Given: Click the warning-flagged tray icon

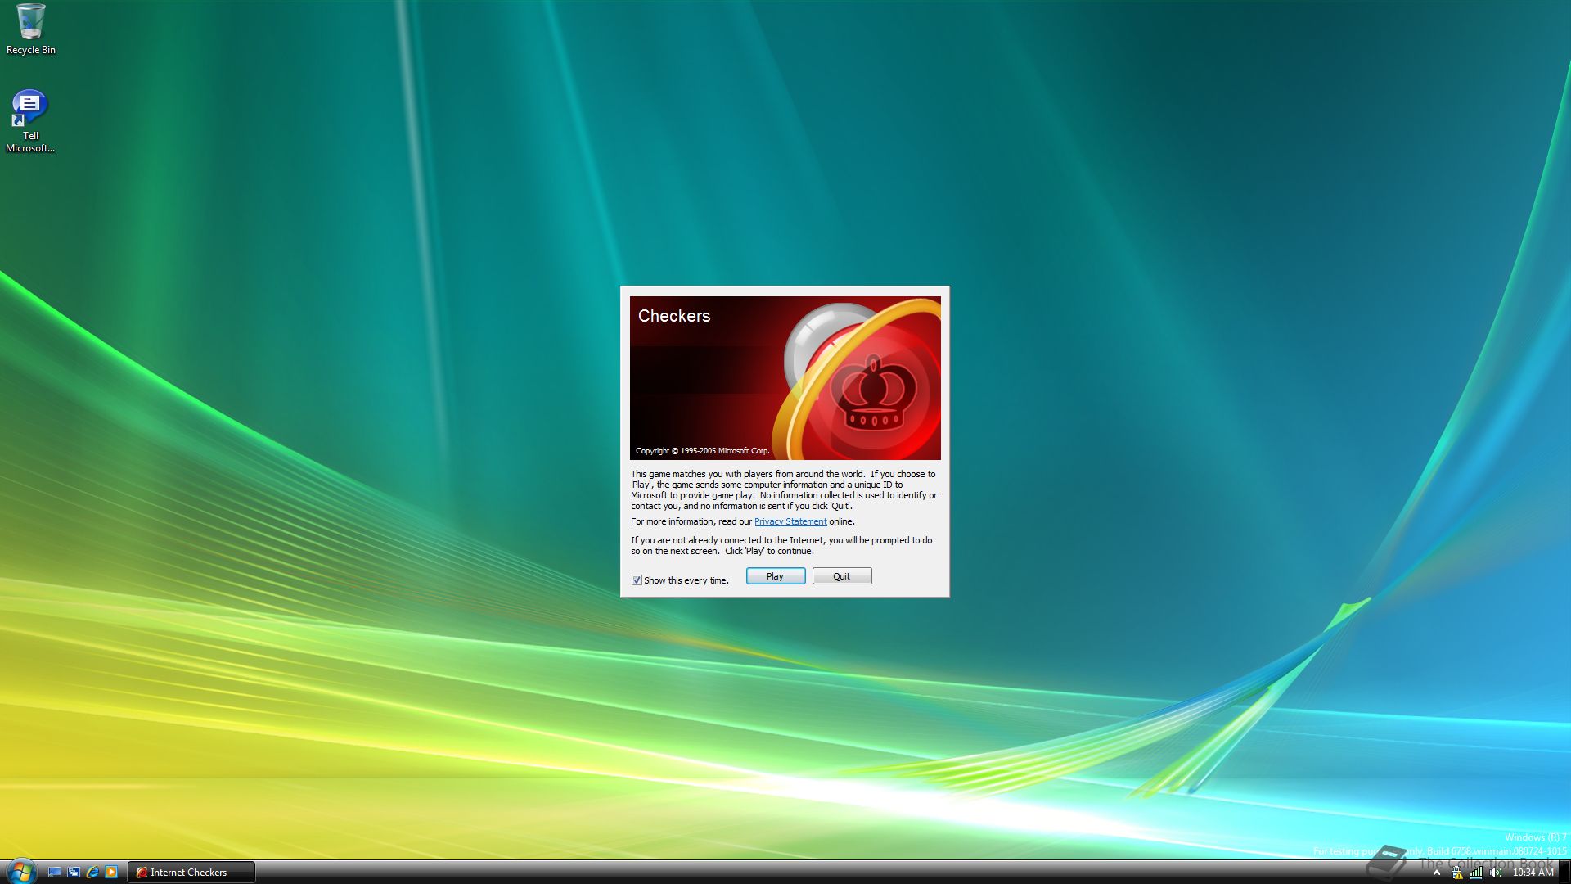Looking at the screenshot, I should pyautogui.click(x=1456, y=873).
